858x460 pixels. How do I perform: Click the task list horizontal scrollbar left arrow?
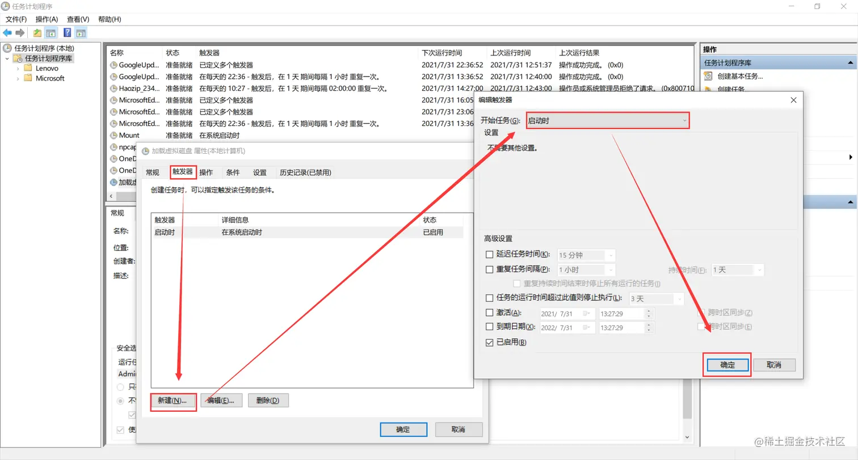pyautogui.click(x=111, y=196)
